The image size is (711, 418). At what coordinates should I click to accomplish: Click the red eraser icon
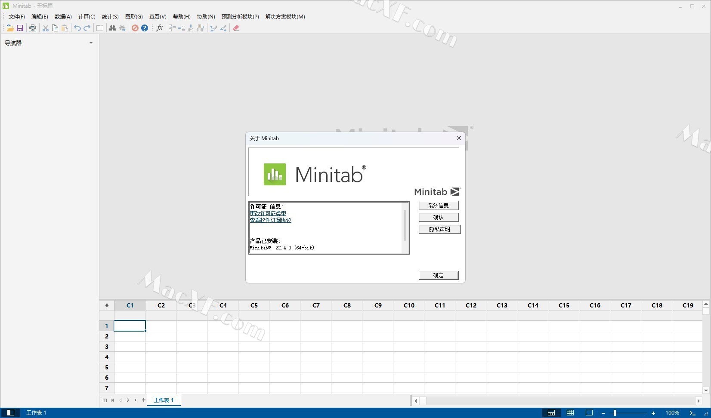(236, 28)
